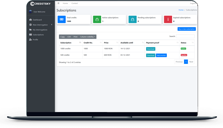The image size is (223, 128).
Task: Toggle the hamburger sidebar menu icon
Action: tap(59, 3)
